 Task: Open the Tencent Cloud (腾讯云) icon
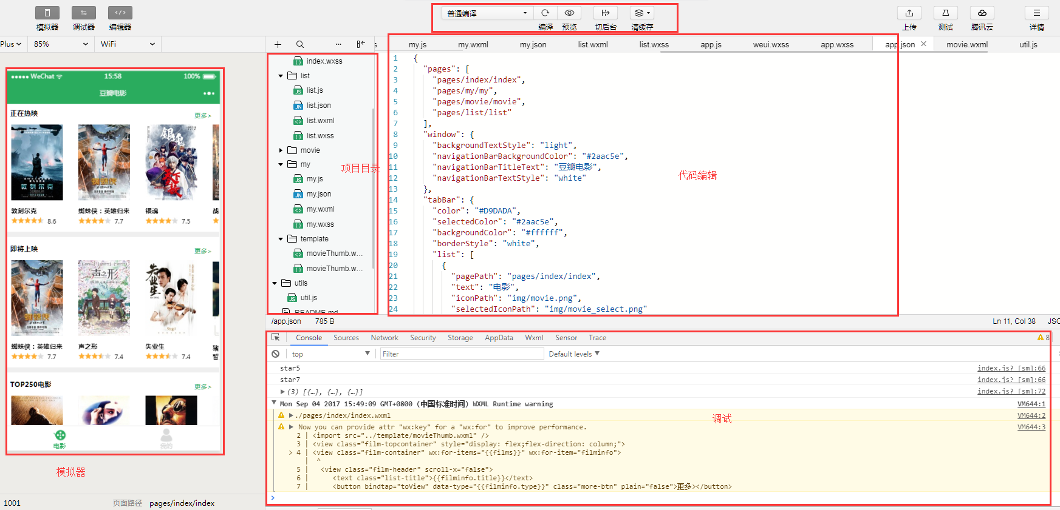(x=982, y=13)
